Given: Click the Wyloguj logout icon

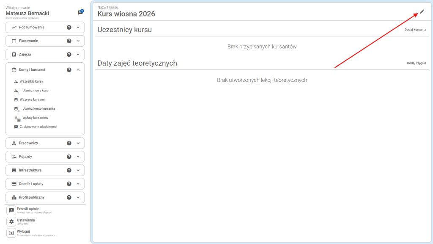Looking at the screenshot, I should tap(11, 233).
